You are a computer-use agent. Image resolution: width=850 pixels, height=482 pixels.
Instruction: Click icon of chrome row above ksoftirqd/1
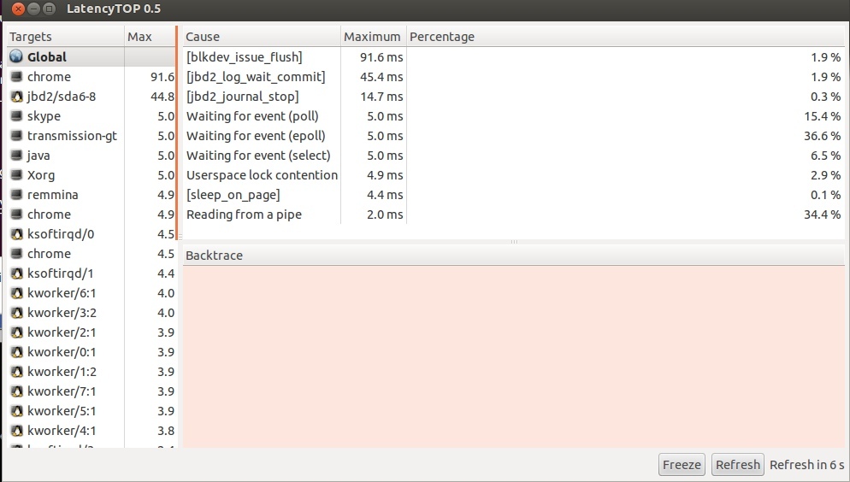pos(17,254)
